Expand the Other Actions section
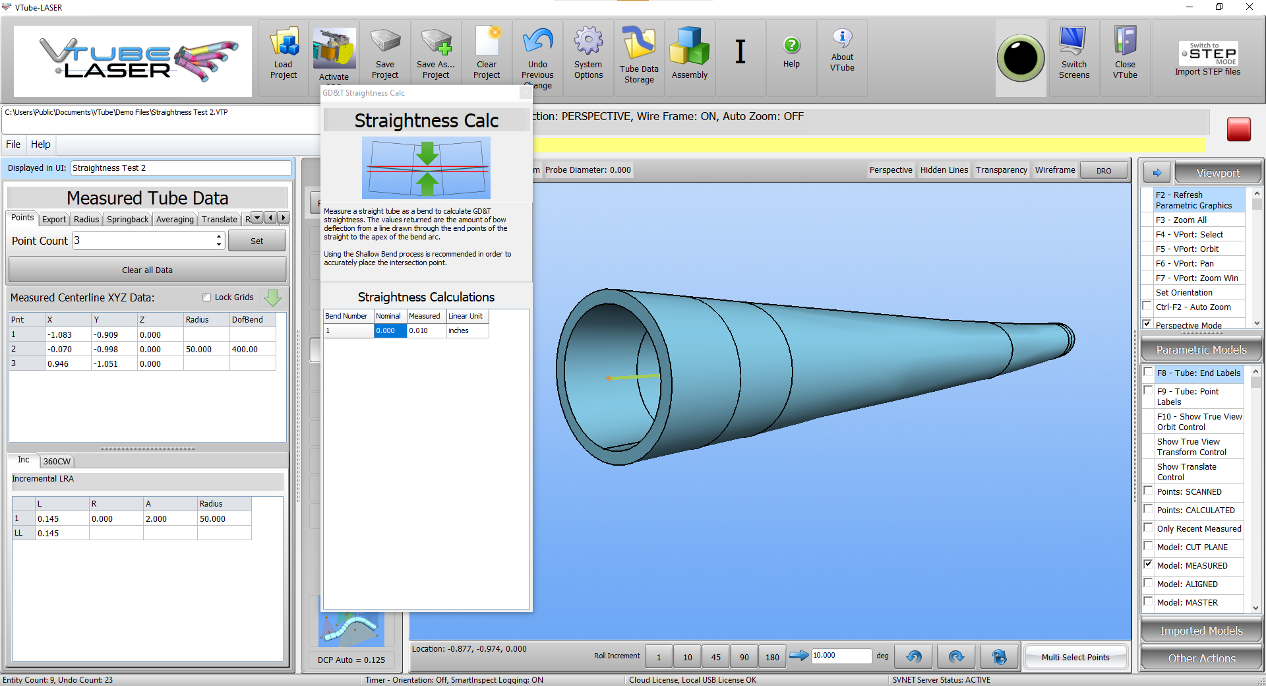This screenshot has width=1266, height=686. (1201, 658)
